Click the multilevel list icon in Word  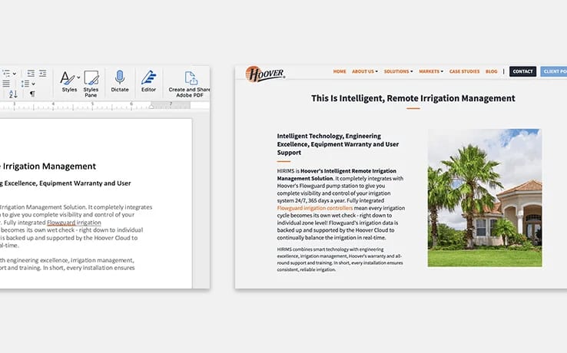6,74
